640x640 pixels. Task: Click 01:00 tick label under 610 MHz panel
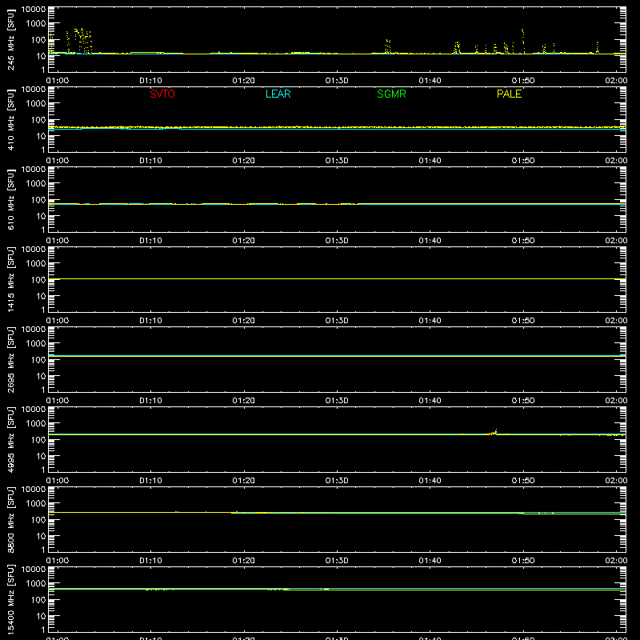[58, 241]
